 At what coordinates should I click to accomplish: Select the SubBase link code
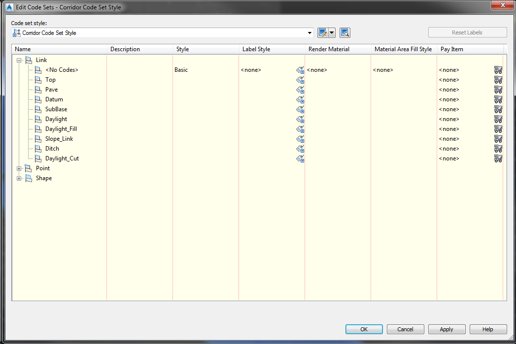tap(56, 109)
